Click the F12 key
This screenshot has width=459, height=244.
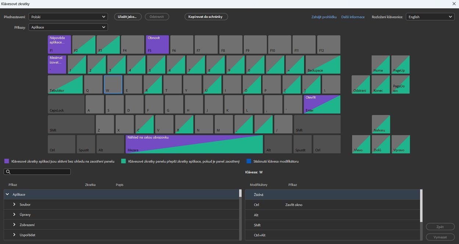[x=329, y=44]
